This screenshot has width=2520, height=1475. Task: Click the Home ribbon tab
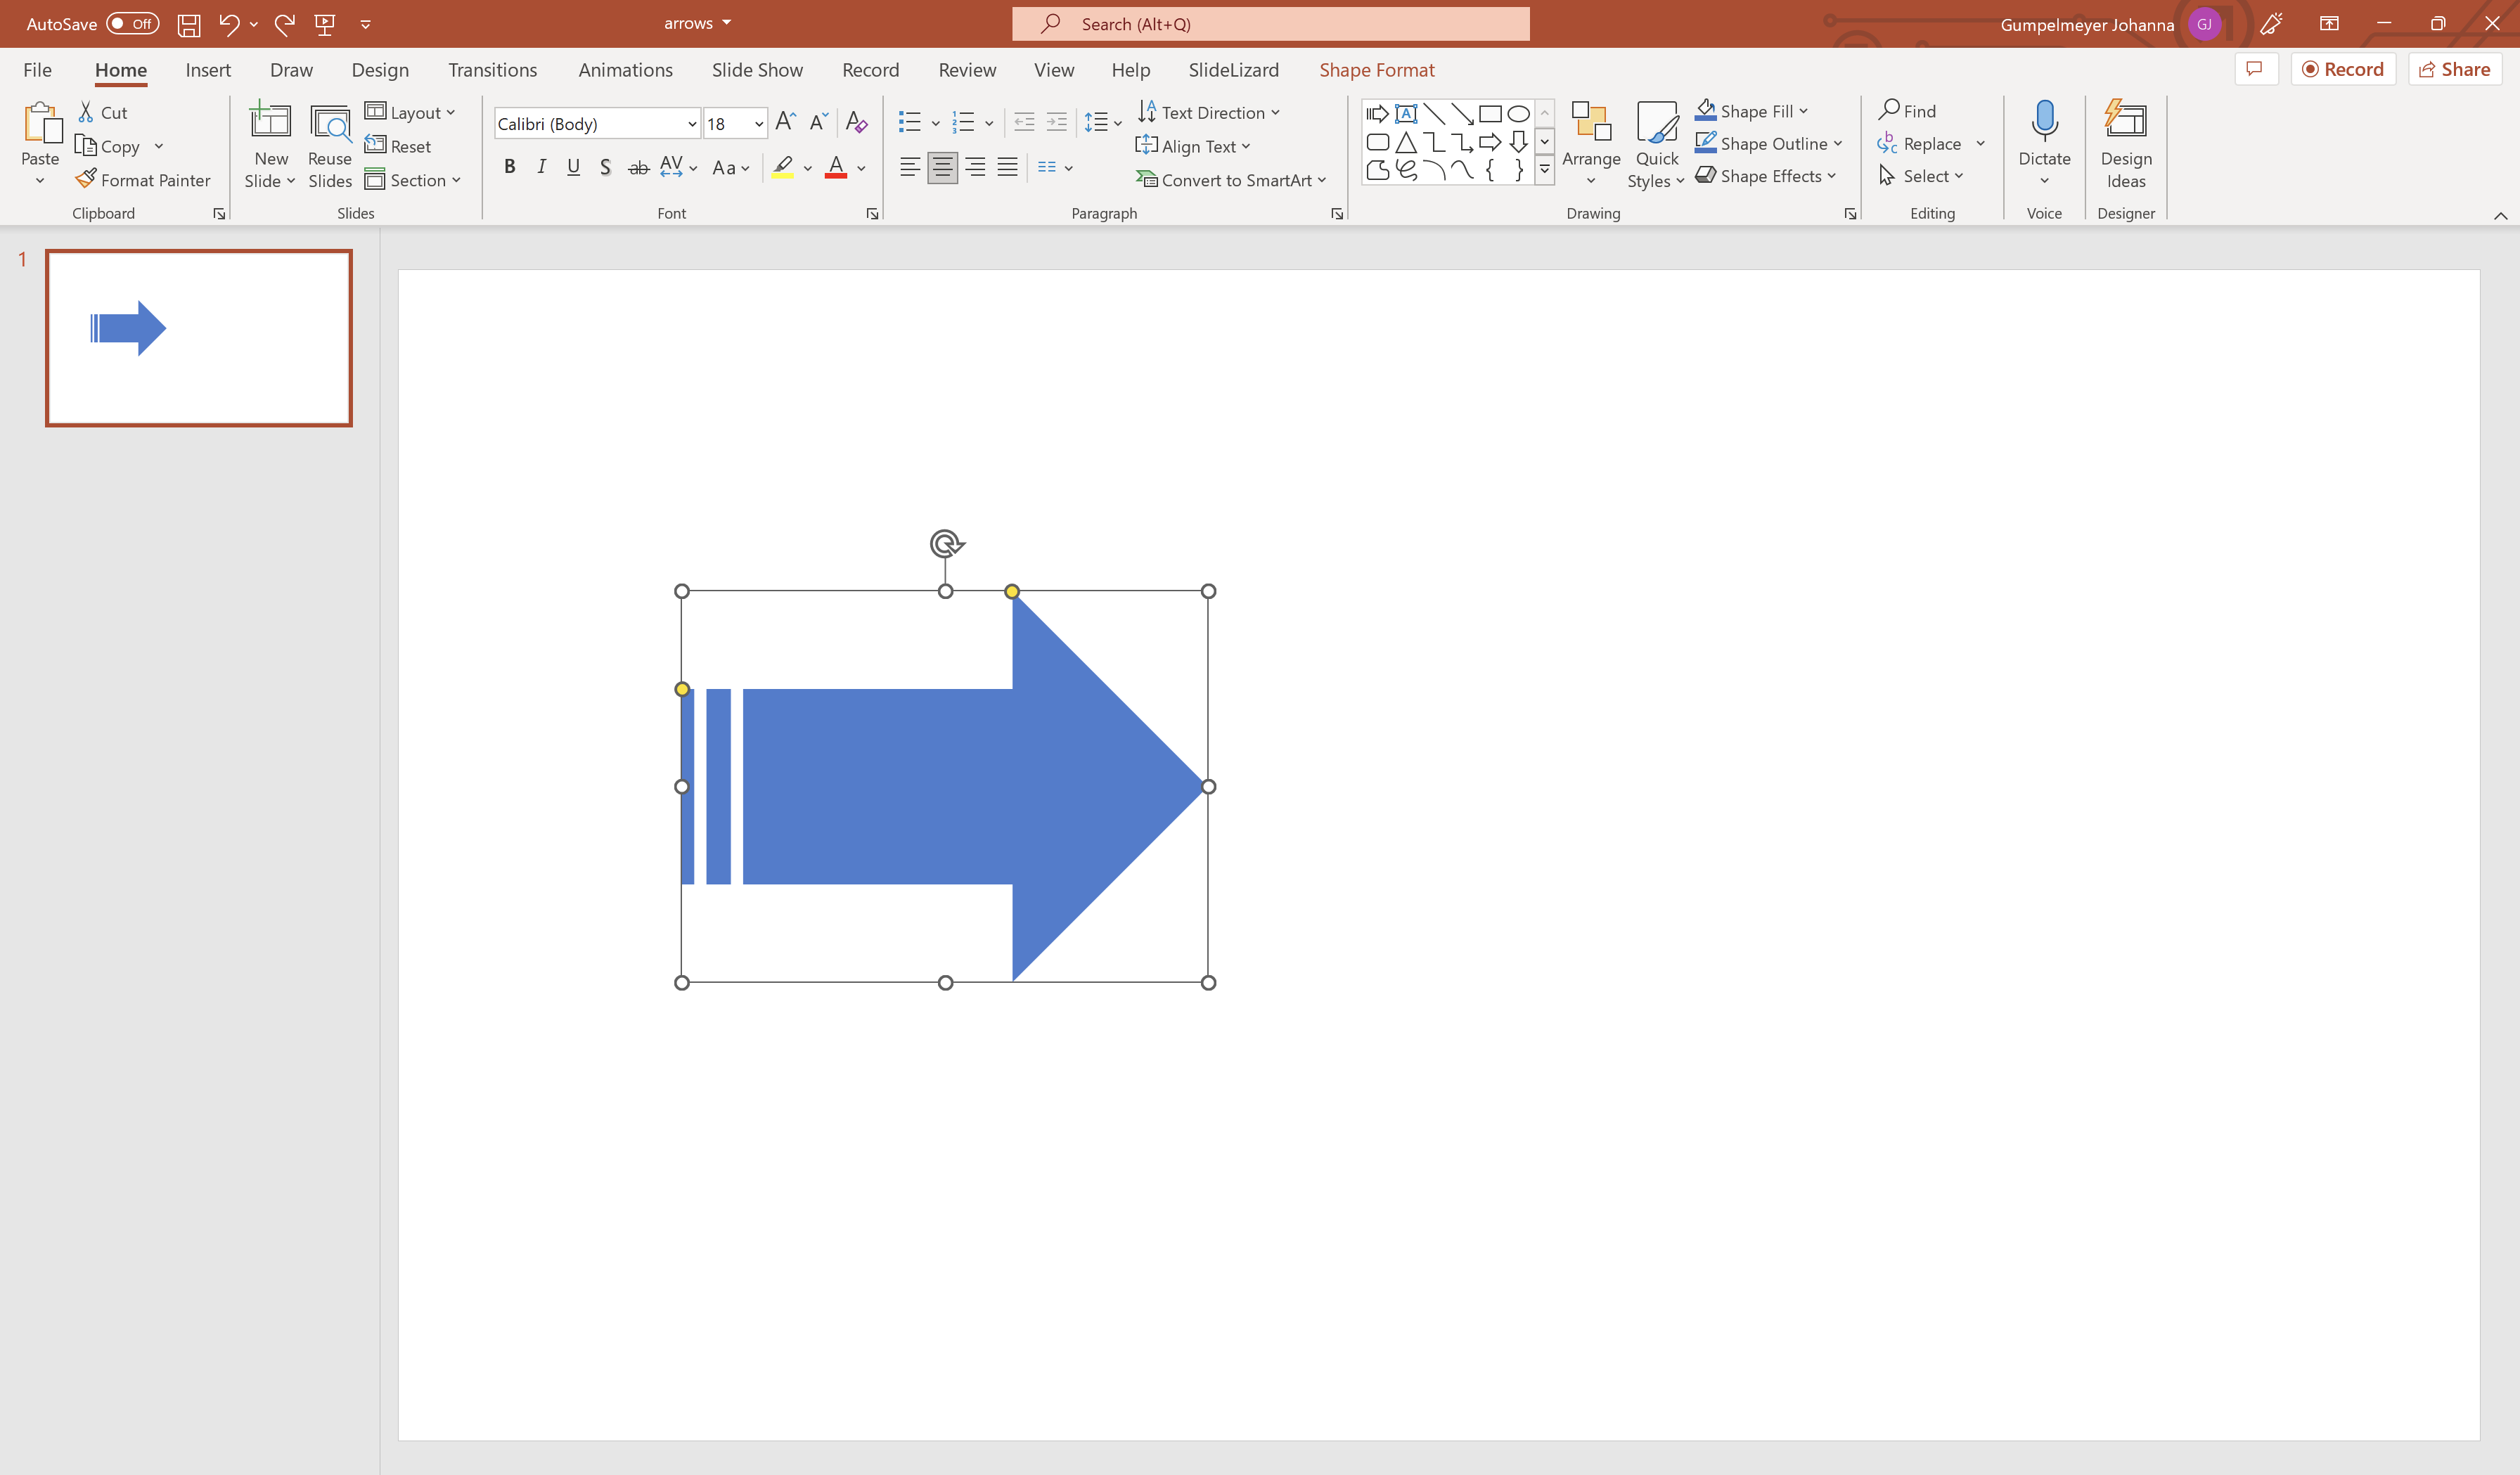click(x=120, y=68)
